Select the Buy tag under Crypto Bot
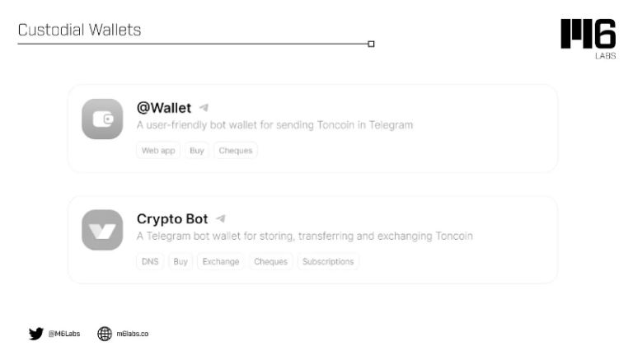Image resolution: width=633 pixels, height=356 pixels. (x=181, y=262)
